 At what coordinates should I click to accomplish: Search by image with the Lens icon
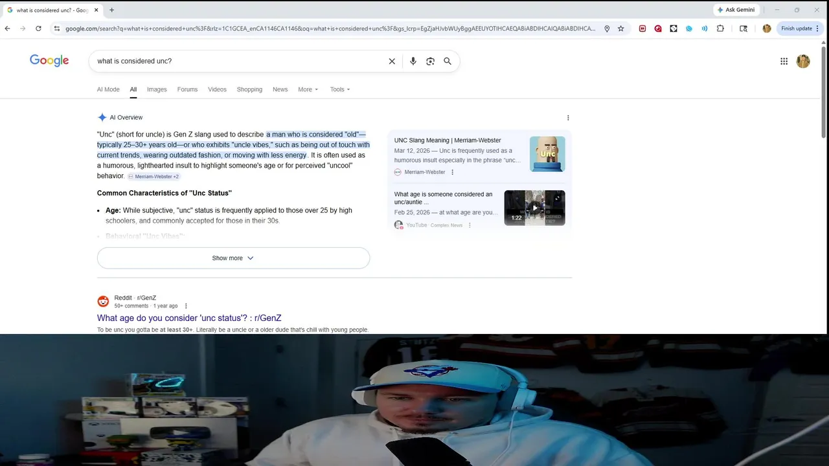(x=430, y=61)
